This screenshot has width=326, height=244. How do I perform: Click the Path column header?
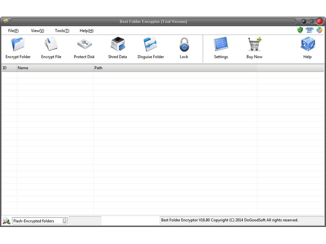coord(175,68)
